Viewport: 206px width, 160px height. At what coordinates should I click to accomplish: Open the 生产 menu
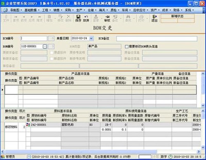[x=81, y=10]
